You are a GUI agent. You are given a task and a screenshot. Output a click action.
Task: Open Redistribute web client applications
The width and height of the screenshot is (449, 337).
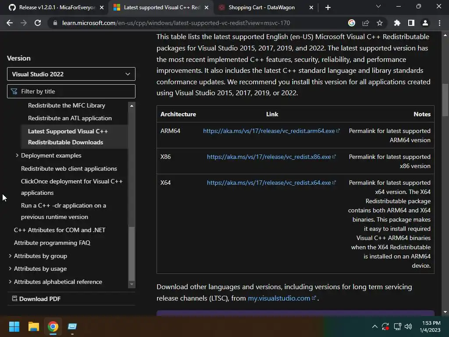(69, 168)
